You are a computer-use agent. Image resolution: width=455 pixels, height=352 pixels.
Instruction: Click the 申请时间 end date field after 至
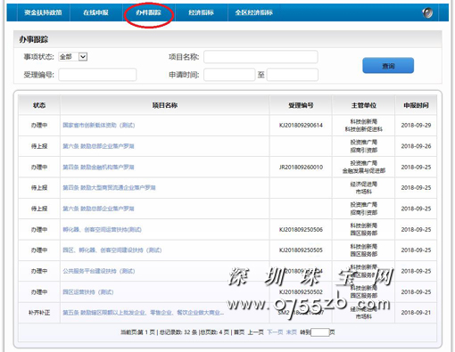[x=293, y=75]
